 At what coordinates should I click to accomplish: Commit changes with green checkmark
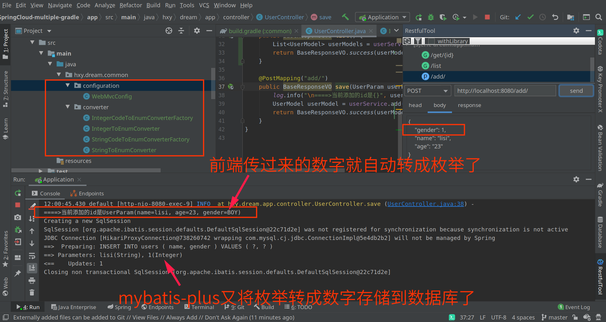tap(530, 17)
